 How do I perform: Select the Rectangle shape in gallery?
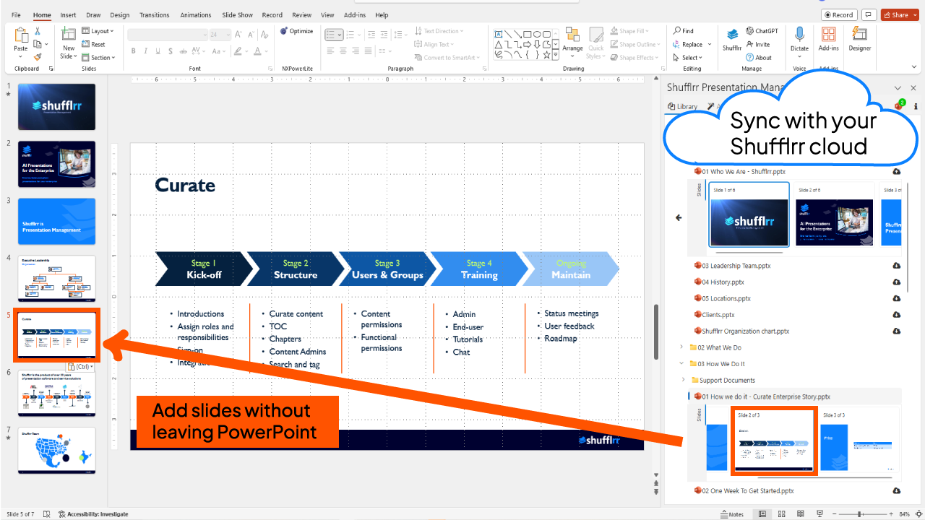tap(528, 34)
